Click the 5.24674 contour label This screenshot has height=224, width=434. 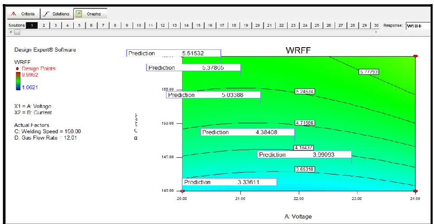pos(305,92)
